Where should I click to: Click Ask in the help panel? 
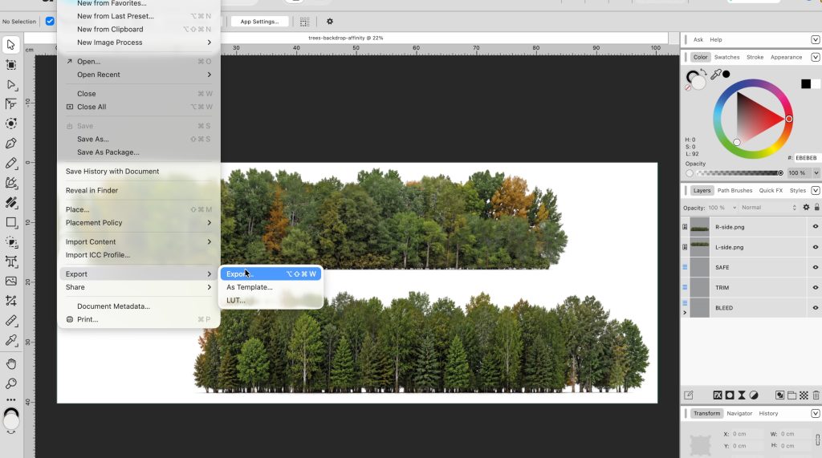698,40
